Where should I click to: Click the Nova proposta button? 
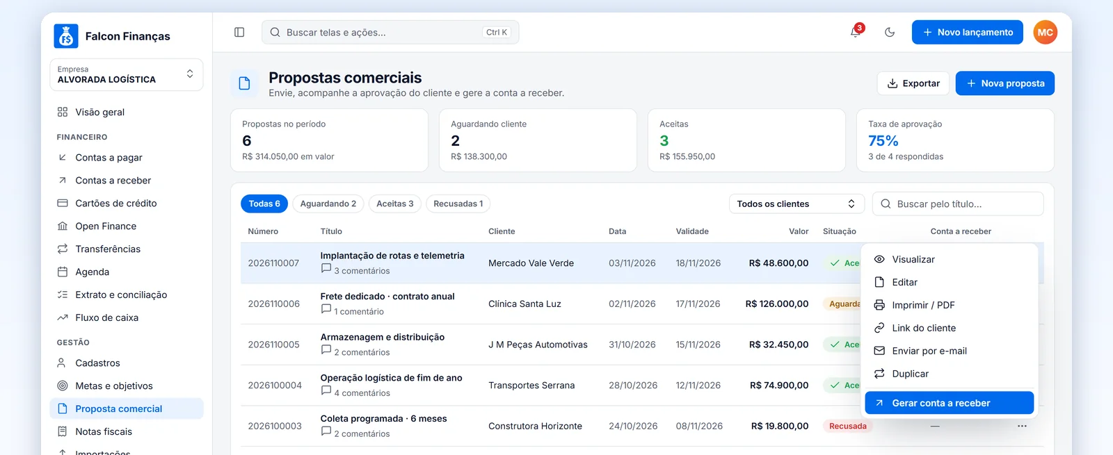(x=1004, y=83)
